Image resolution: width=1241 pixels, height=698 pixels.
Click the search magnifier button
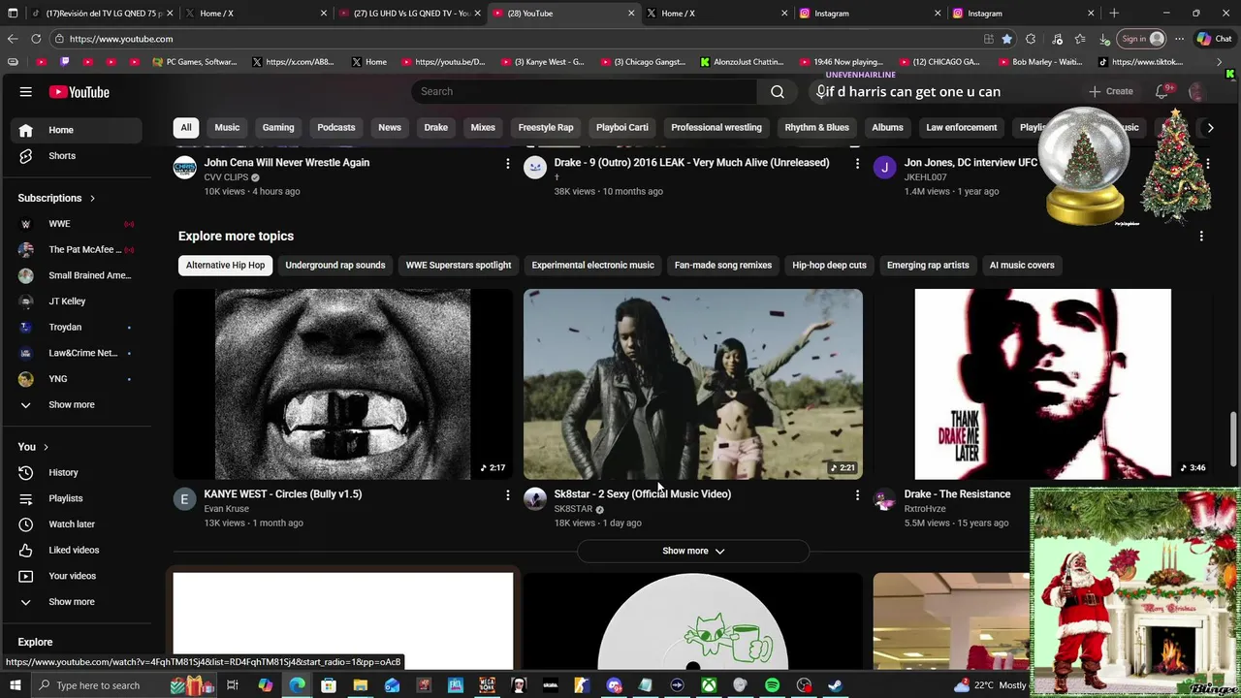[777, 91]
